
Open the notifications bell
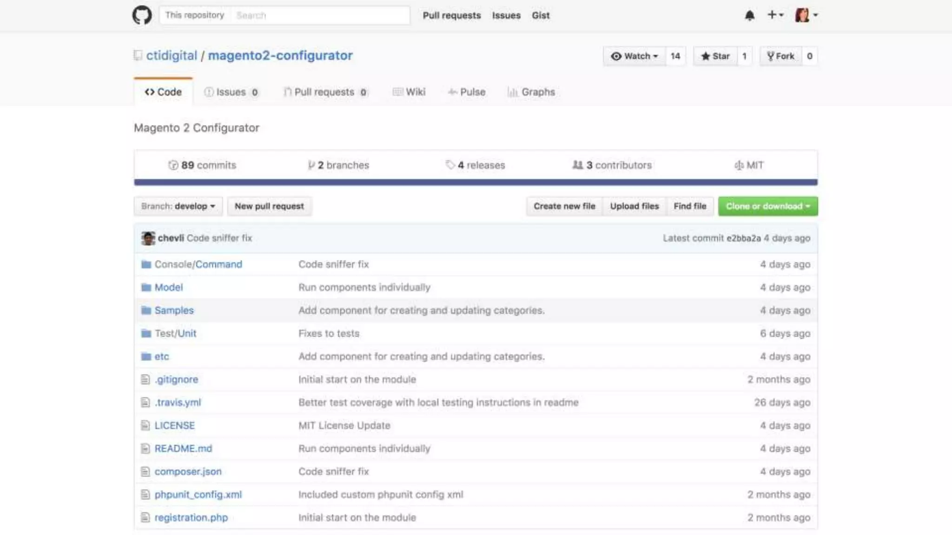click(x=749, y=15)
